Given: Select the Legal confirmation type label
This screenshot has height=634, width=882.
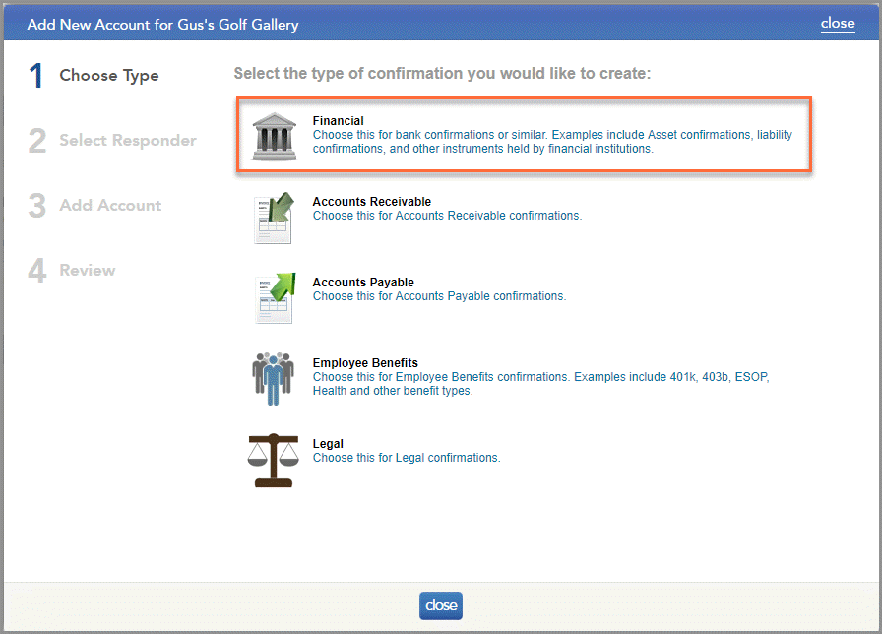Looking at the screenshot, I should click(x=328, y=443).
